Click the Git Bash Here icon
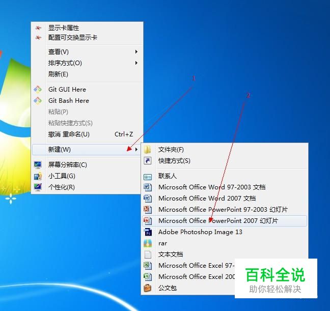Viewport: 330px width, 311px height. pos(38,101)
